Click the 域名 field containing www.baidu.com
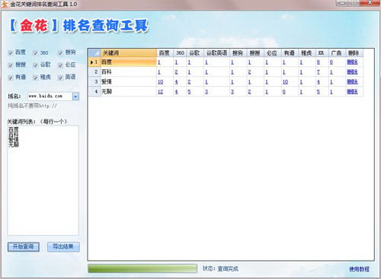381x279 pixels. (x=50, y=97)
